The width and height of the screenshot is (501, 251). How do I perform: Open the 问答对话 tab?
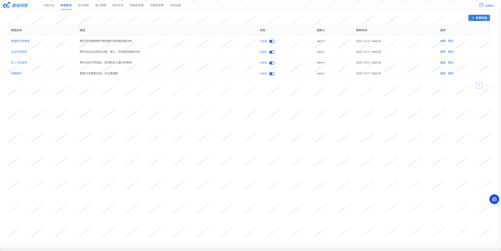point(49,6)
